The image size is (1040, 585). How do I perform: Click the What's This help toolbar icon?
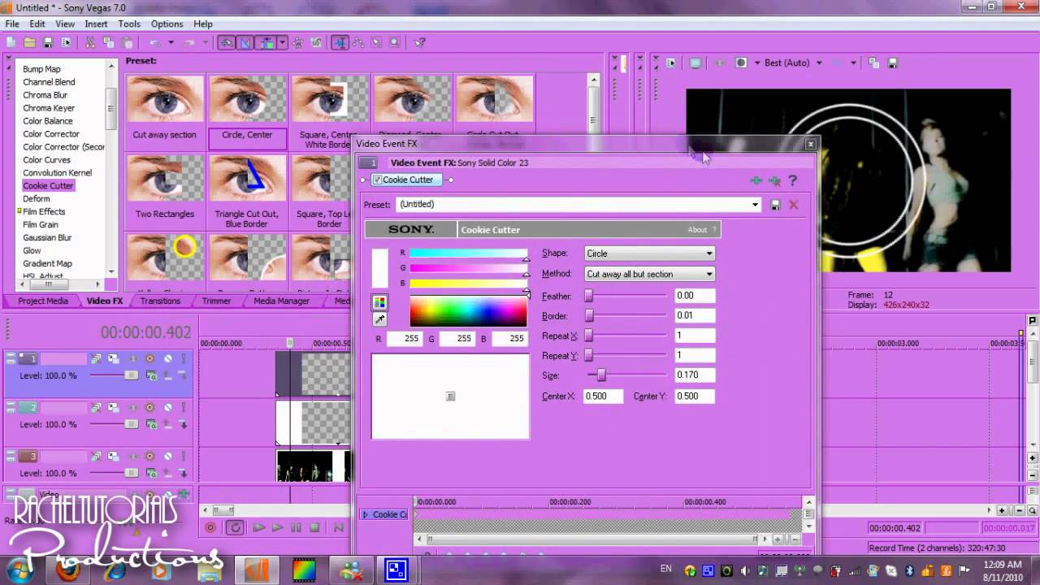tap(420, 42)
